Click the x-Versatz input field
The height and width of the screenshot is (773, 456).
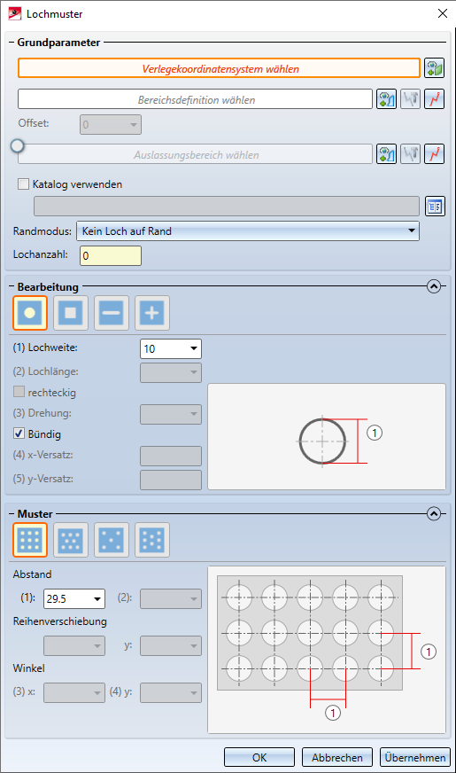pyautogui.click(x=170, y=456)
